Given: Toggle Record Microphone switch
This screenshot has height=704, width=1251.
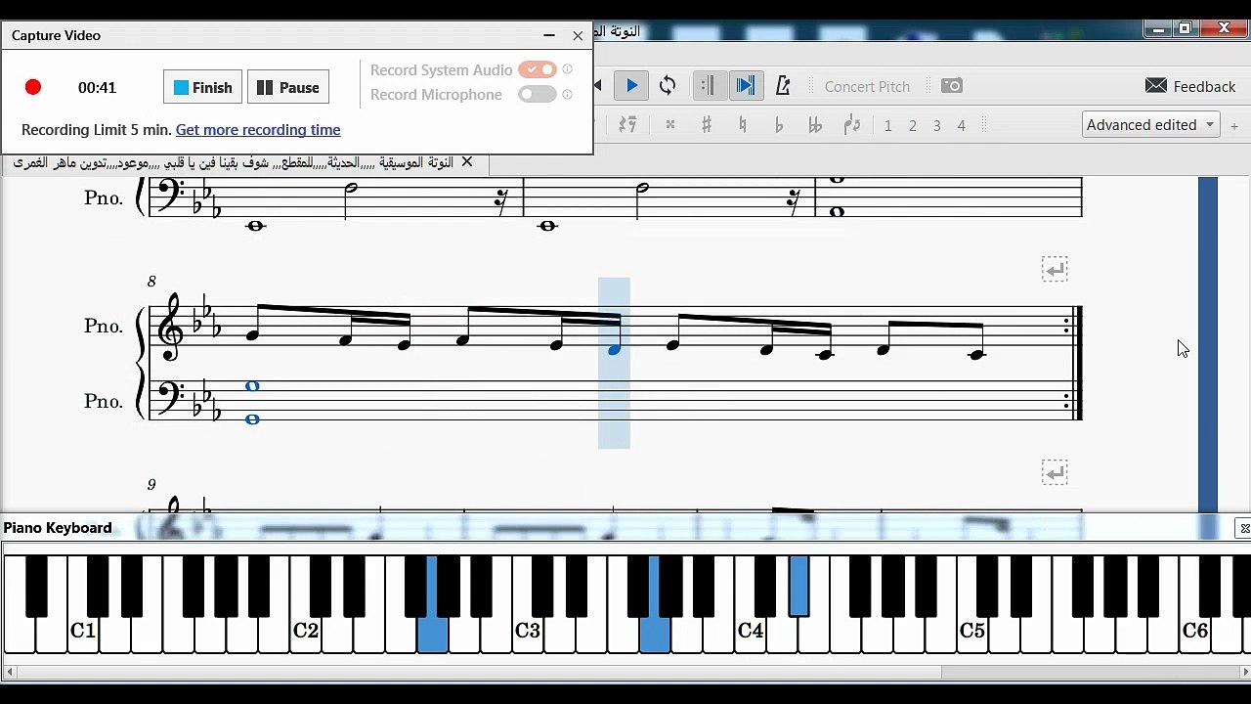Looking at the screenshot, I should [x=538, y=94].
